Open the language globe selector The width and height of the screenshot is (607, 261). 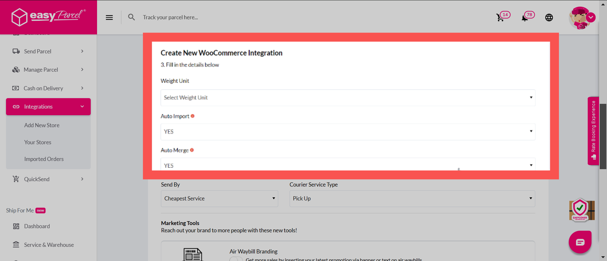pyautogui.click(x=549, y=17)
